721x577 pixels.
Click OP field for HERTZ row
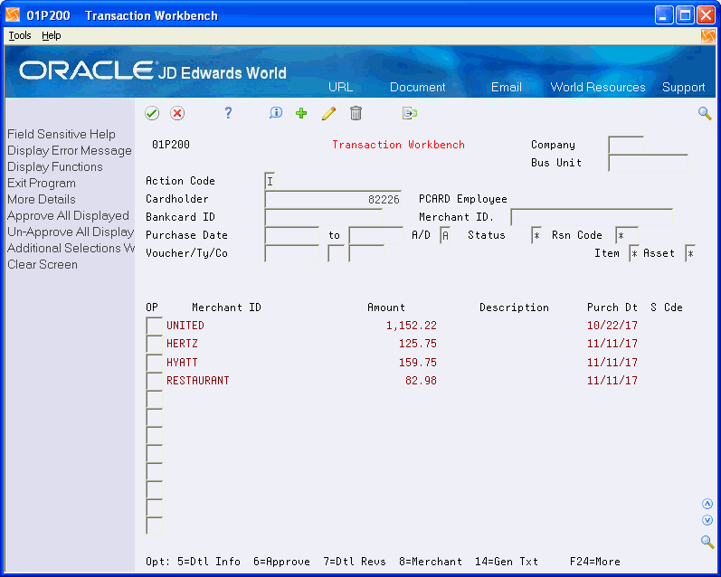[154, 344]
